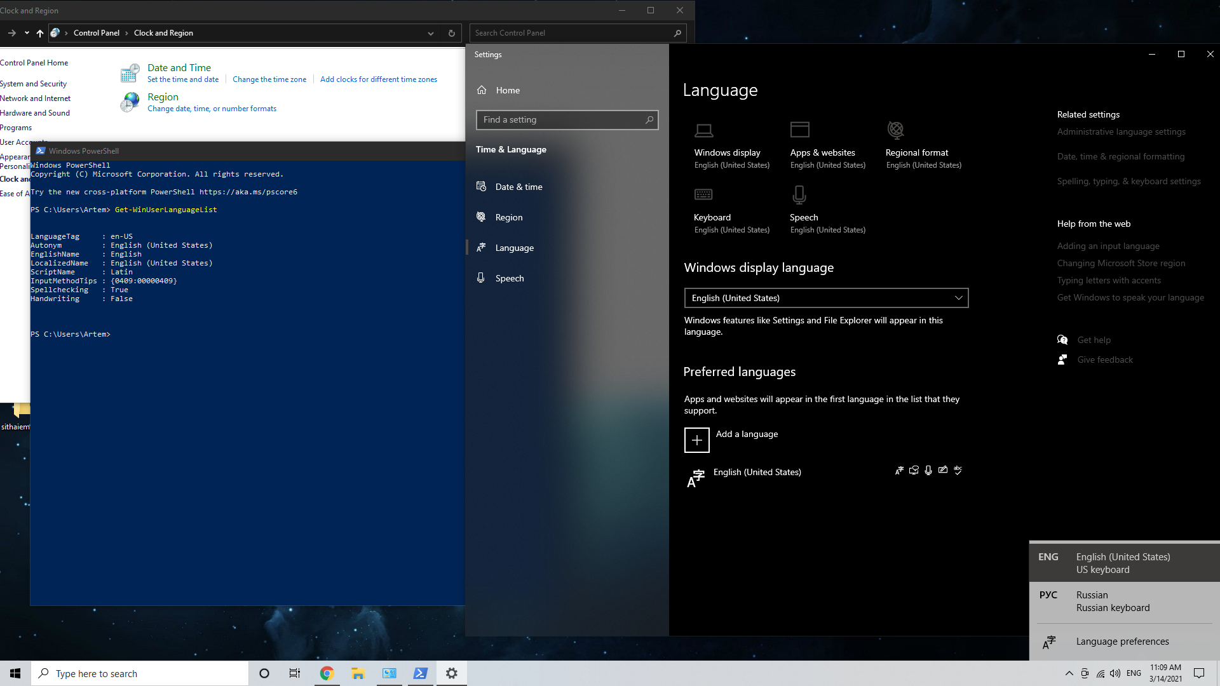Click Set the time and date link
This screenshot has width=1220, height=686.
[x=183, y=79]
